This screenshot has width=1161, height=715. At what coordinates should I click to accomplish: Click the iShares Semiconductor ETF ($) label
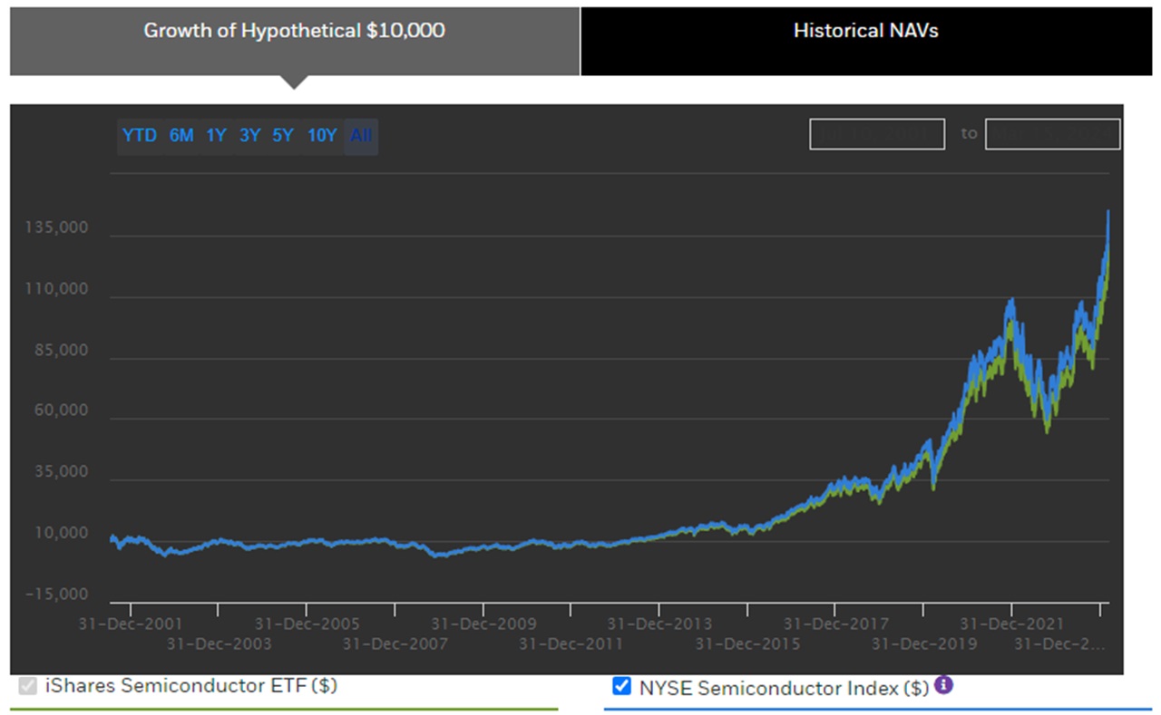[x=190, y=686]
